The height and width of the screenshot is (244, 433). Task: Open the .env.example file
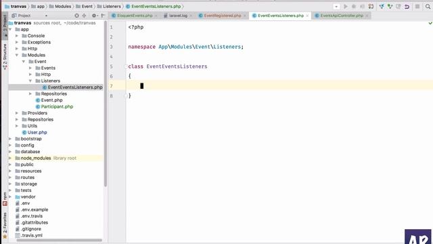pos(32,209)
